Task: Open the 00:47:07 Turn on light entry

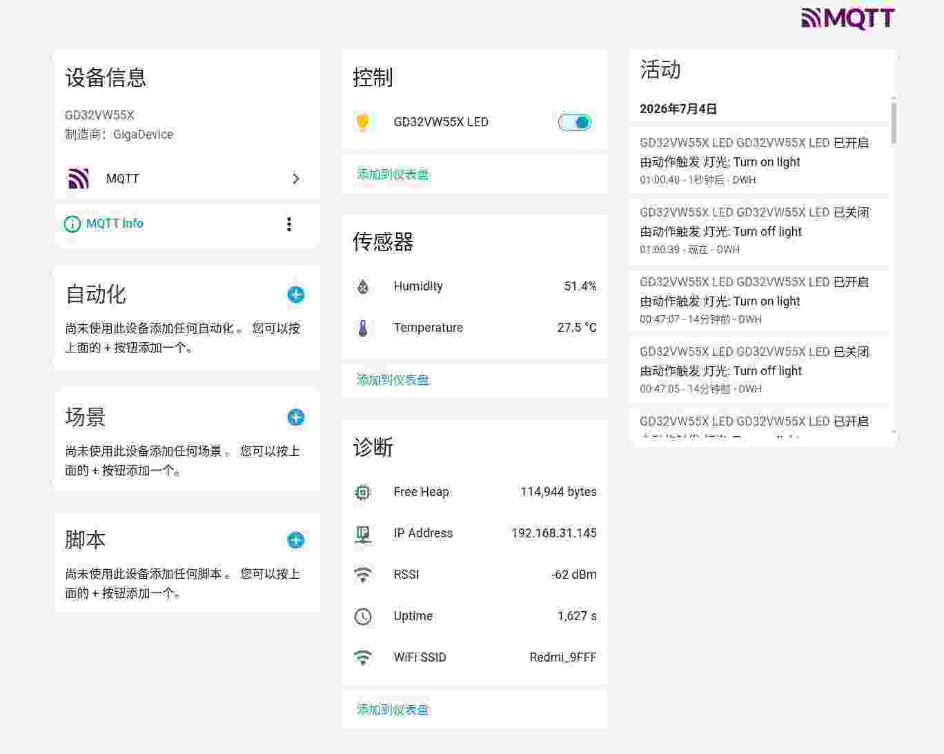Action: pyautogui.click(x=758, y=300)
